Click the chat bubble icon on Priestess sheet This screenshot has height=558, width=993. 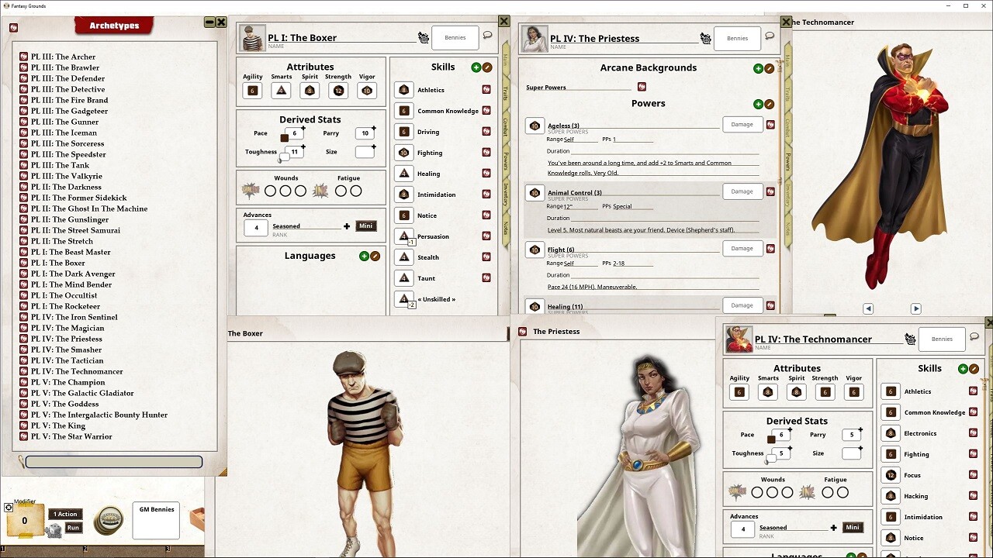click(x=770, y=36)
